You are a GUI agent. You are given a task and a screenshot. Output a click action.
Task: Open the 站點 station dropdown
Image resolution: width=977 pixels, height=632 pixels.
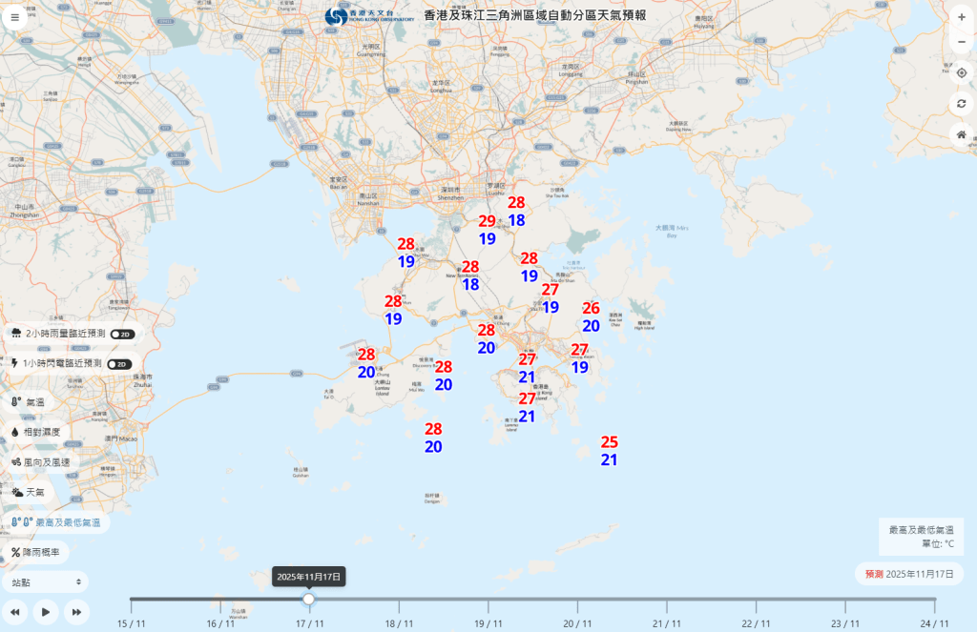tap(44, 581)
